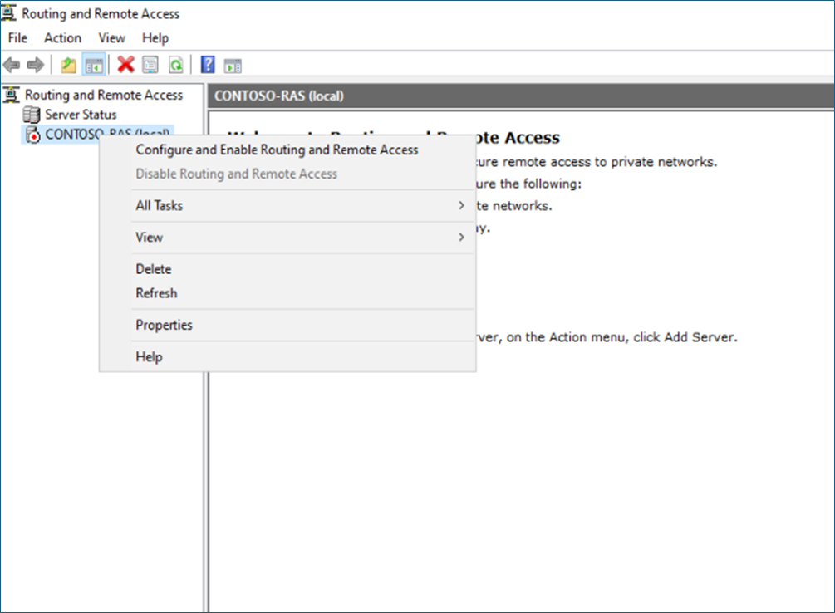Viewport: 835px width, 613px height.
Task: Select Server Status tree node
Action: pyautogui.click(x=81, y=115)
